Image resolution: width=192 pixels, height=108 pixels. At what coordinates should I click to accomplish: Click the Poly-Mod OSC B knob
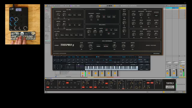pos(64,15)
